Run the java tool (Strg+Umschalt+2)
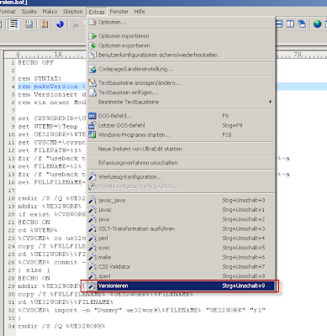327x336 pixels. tap(182, 219)
